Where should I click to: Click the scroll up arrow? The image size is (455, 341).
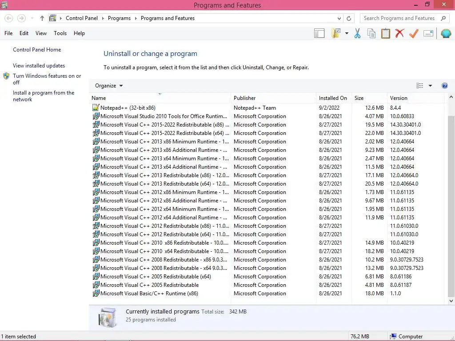[451, 97]
